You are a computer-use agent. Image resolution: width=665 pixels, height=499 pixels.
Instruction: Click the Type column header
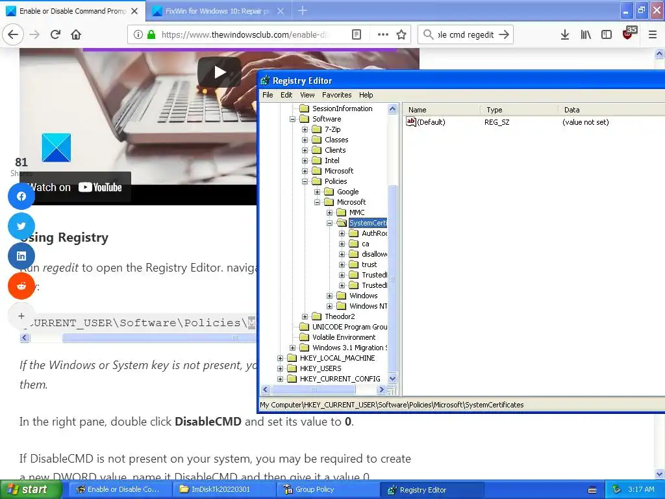coord(519,109)
